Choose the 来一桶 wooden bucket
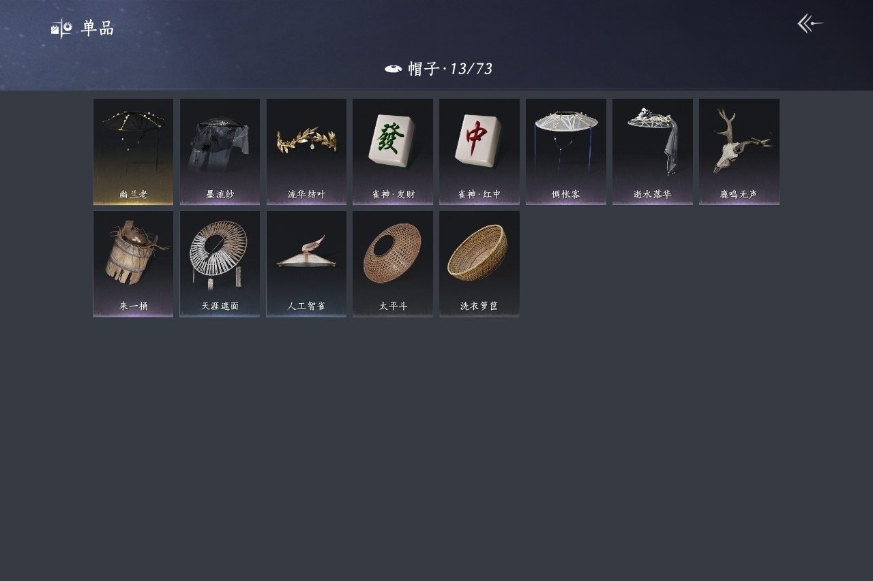The image size is (873, 581). point(133,264)
